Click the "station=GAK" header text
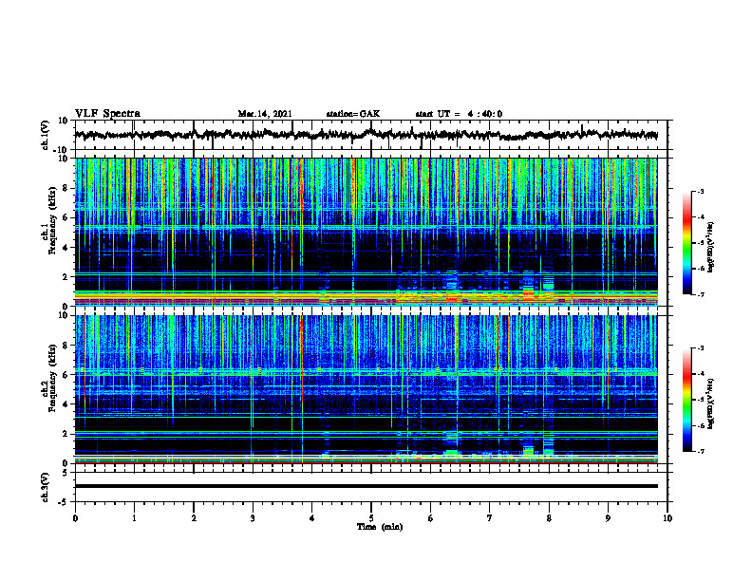The width and height of the screenshot is (752, 581). 353,114
